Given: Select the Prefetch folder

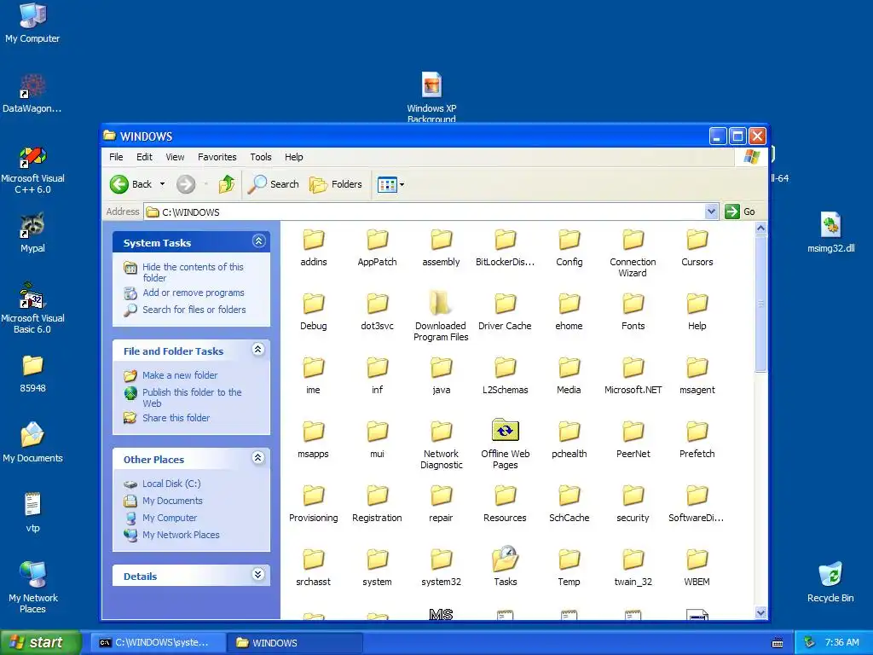Looking at the screenshot, I should [697, 440].
